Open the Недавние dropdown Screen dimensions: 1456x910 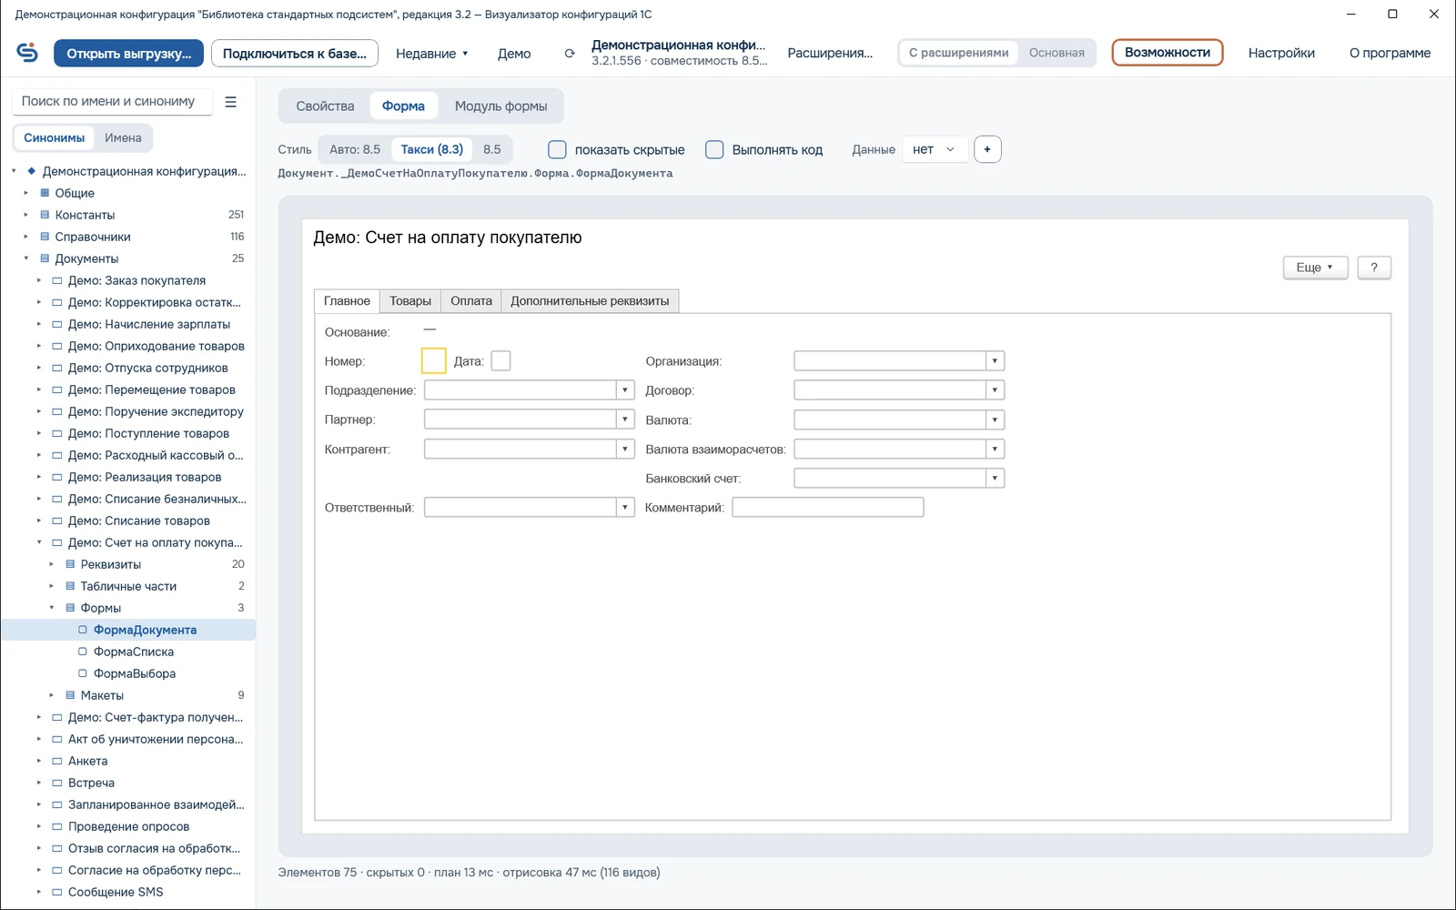432,54
